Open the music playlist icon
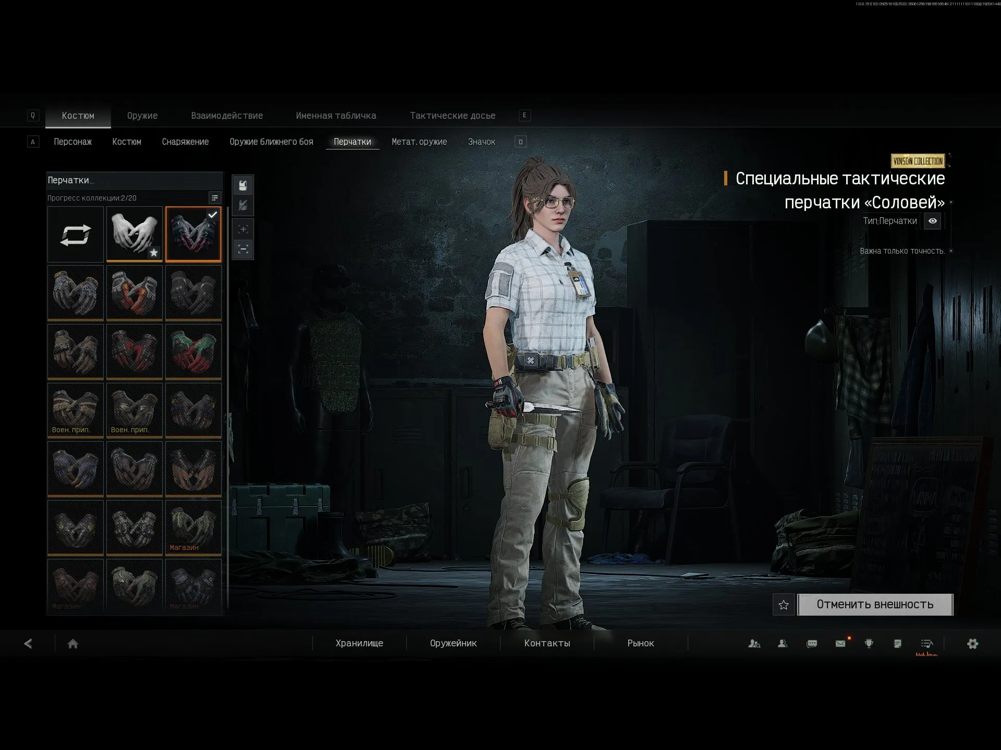1001x750 pixels. tap(926, 644)
